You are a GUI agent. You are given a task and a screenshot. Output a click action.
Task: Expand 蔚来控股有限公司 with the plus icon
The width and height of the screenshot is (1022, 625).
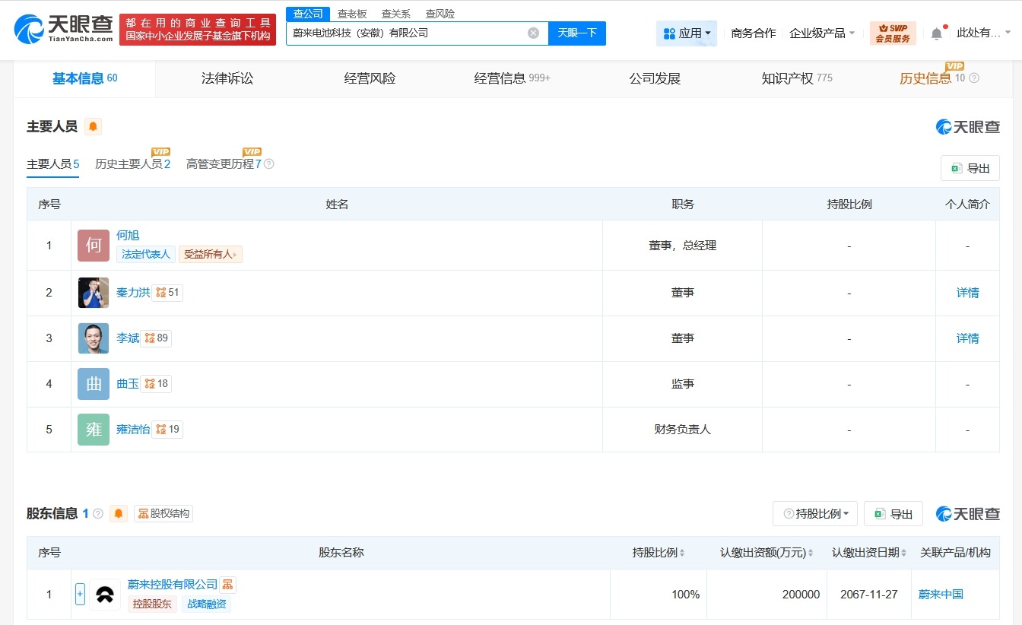coord(80,595)
